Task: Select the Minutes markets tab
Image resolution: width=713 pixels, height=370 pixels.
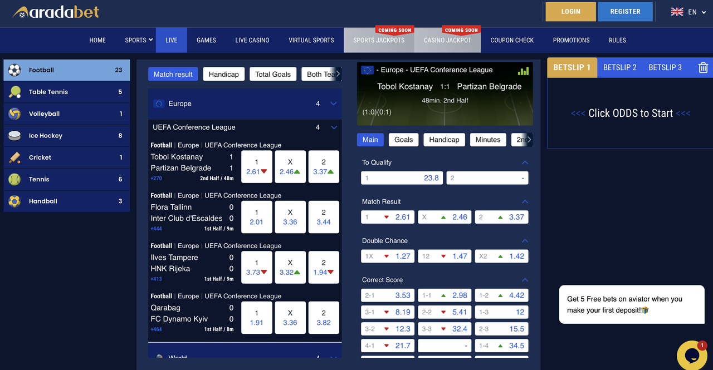Action: (488, 140)
